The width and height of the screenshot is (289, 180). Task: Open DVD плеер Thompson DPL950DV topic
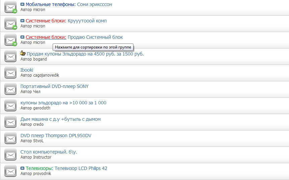(56, 136)
